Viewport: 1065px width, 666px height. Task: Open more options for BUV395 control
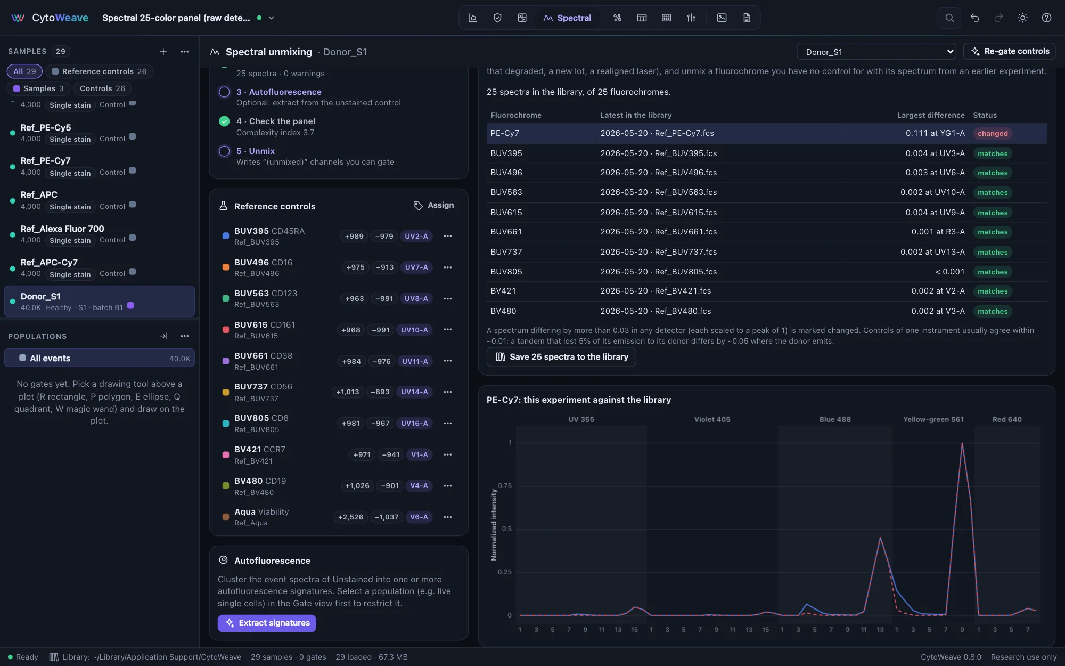448,237
